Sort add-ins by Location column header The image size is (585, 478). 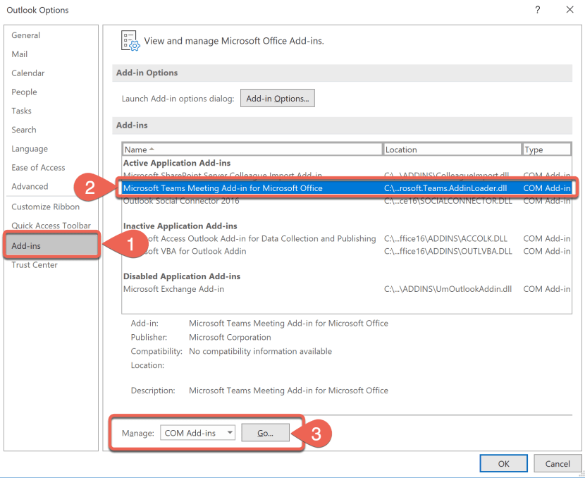[452, 149]
